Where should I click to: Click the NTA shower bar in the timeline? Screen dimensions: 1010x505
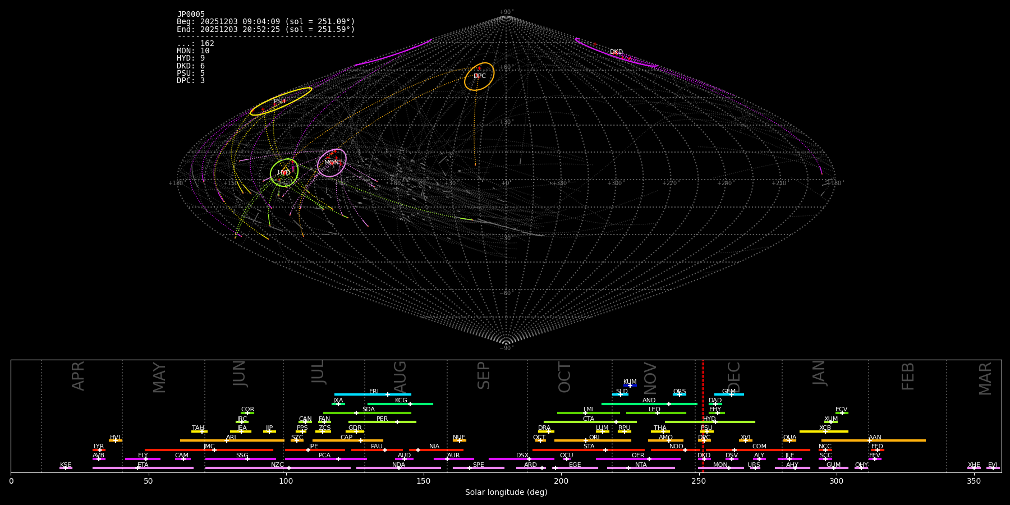click(x=641, y=468)
